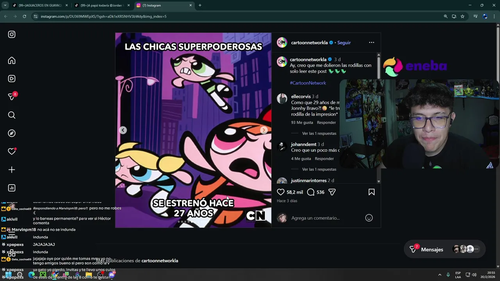This screenshot has height=281, width=500.
Task: Open Microsoft Edge from the taskbar
Action: [32, 275]
